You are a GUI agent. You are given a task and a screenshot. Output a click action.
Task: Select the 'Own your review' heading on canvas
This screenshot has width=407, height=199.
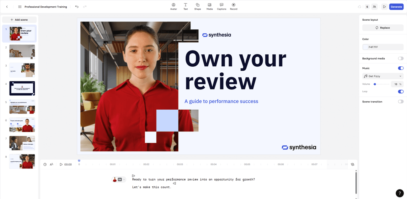point(235,70)
